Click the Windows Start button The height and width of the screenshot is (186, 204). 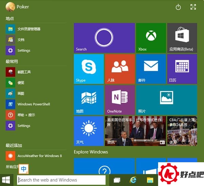tap(6, 180)
